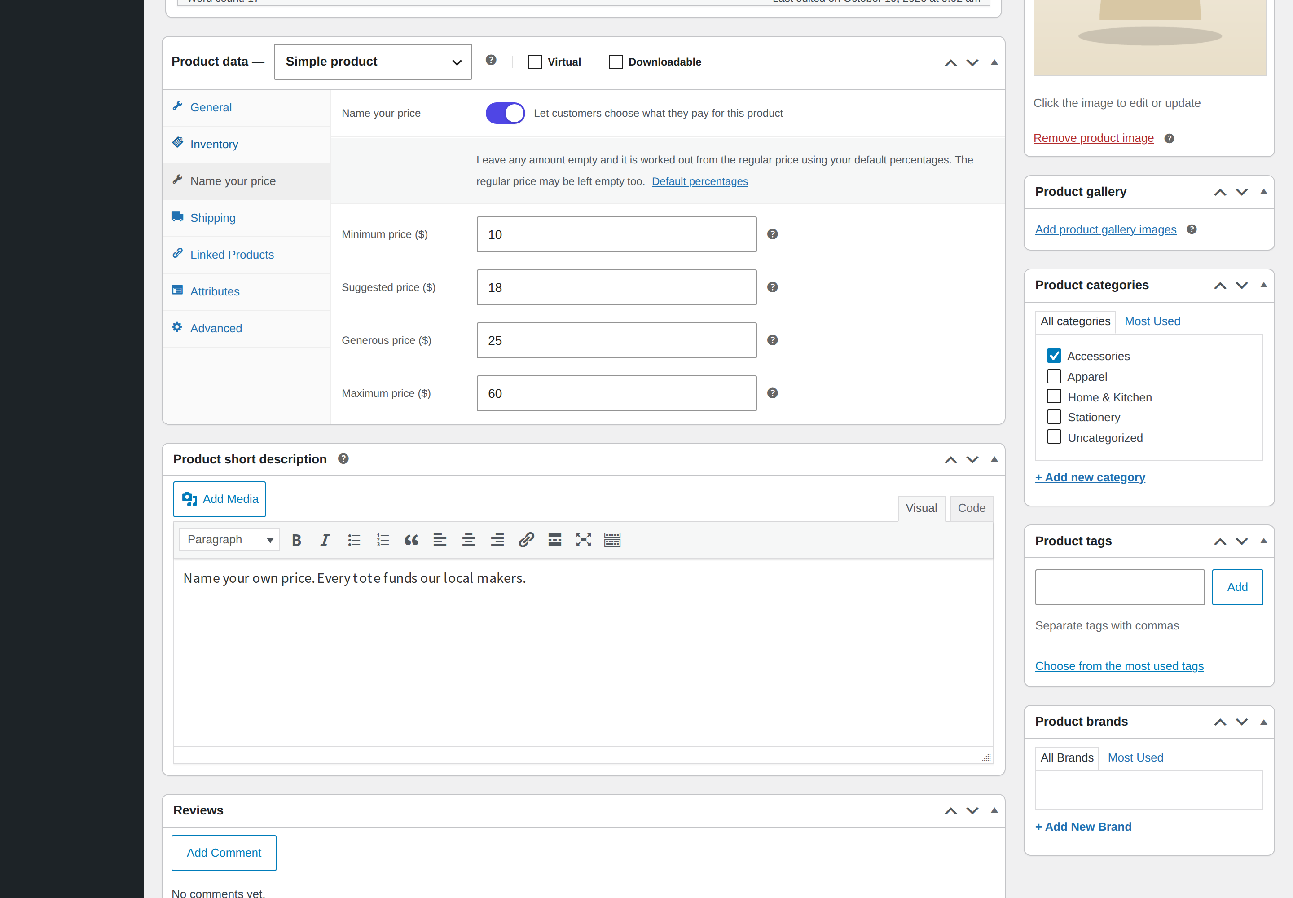Click the toolbar toggle keyboard icon

coord(612,540)
